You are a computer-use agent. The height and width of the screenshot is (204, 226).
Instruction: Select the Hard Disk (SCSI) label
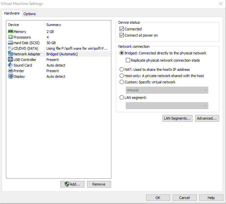click(27, 43)
